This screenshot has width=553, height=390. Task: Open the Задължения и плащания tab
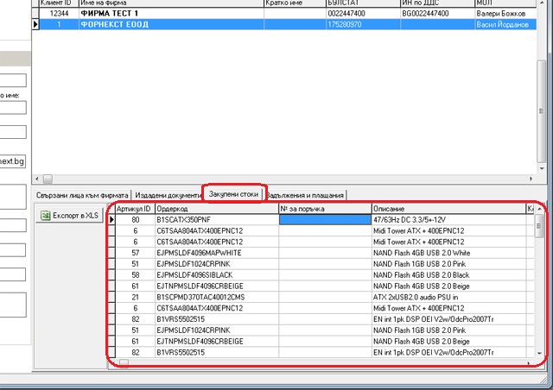[305, 195]
